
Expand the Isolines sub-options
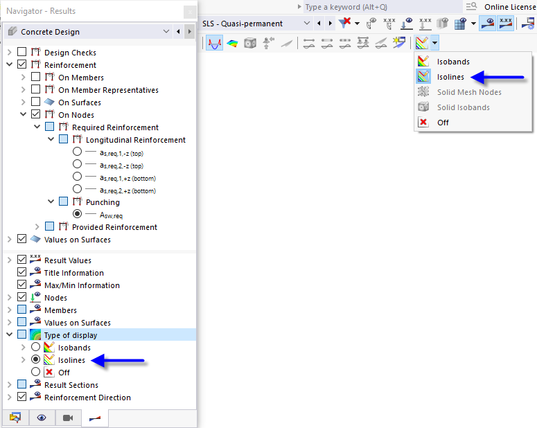[24, 359]
